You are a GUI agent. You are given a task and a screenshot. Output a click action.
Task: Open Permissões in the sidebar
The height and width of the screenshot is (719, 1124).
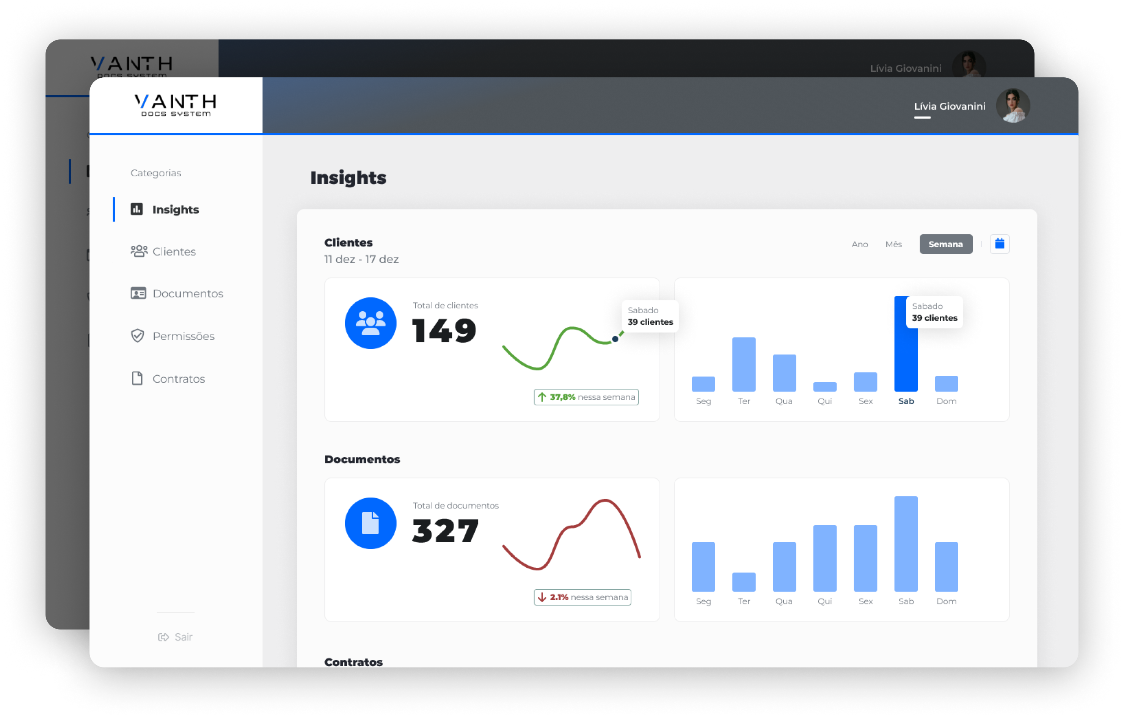172,336
